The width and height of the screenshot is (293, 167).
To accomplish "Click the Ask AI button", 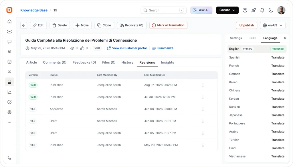I will tap(201, 10).
